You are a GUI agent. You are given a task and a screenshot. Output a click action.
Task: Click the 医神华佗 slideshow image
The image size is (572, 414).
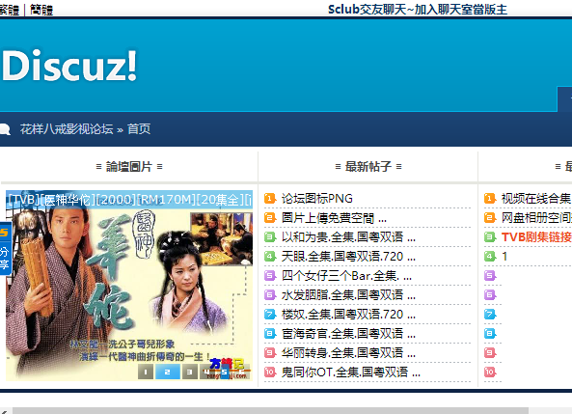point(129,286)
